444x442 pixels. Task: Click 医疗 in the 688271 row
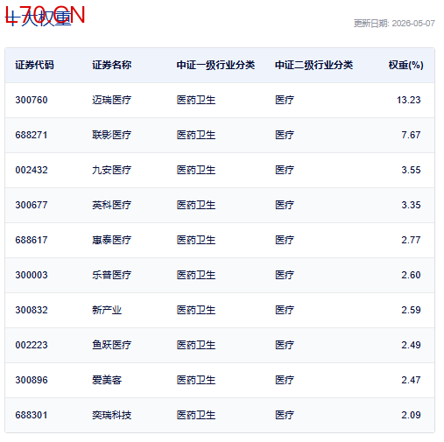tap(285, 135)
